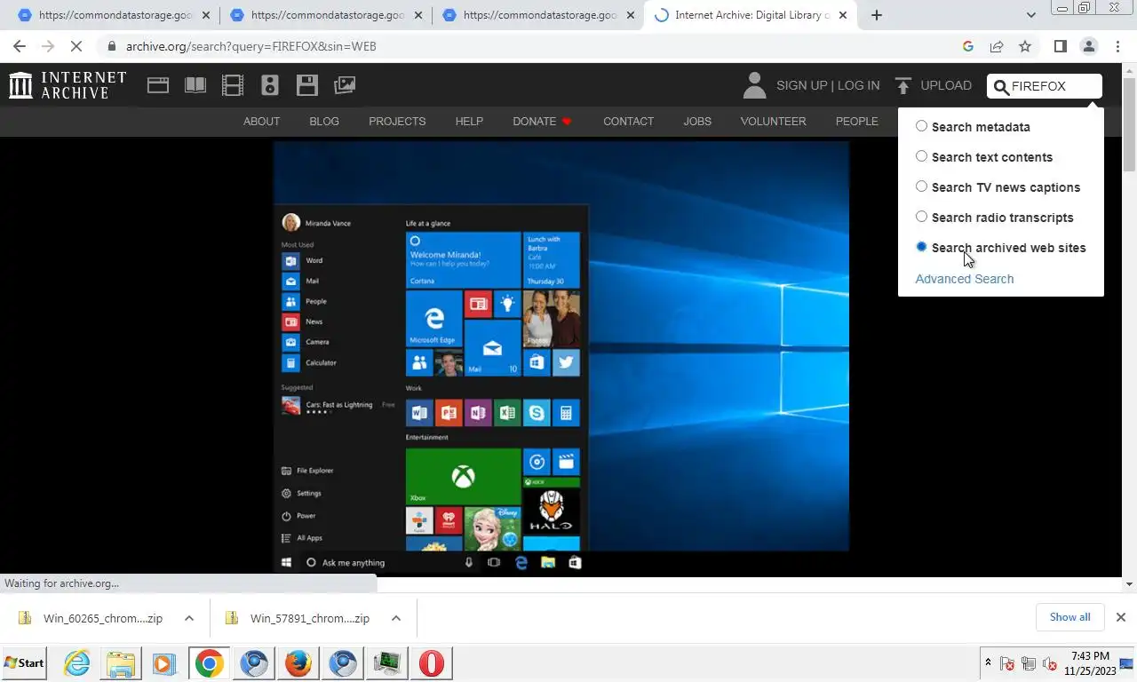Image resolution: width=1137 pixels, height=682 pixels.
Task: Click the UPLOAD link
Action: [946, 85]
